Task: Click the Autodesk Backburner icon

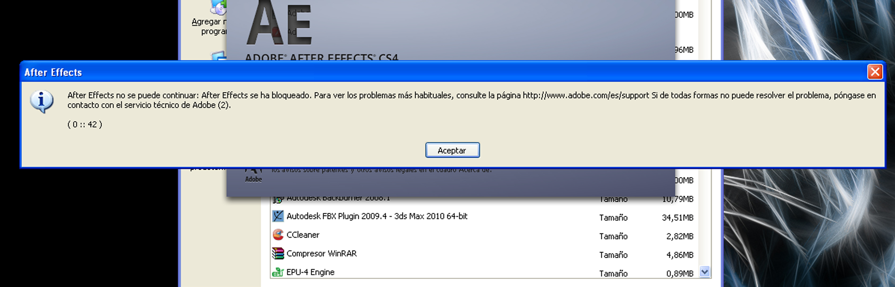Action: coord(278,200)
